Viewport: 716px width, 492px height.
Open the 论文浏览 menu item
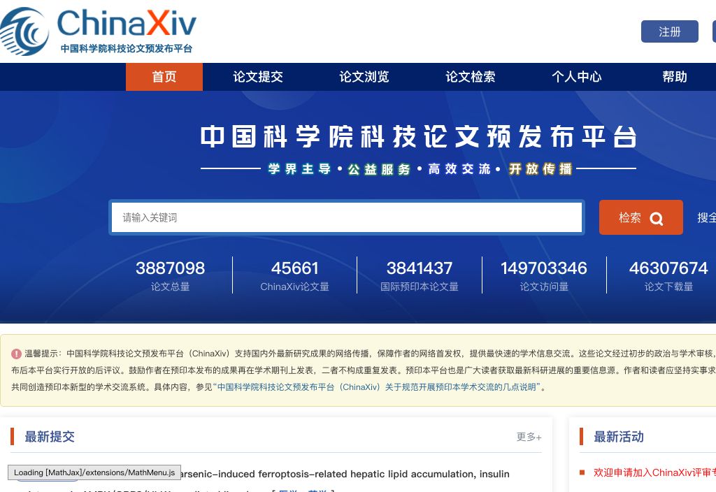(364, 77)
